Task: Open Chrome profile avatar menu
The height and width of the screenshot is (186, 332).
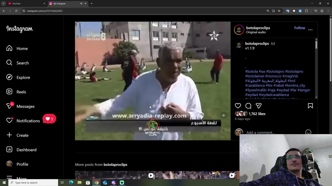Action: 322,11
